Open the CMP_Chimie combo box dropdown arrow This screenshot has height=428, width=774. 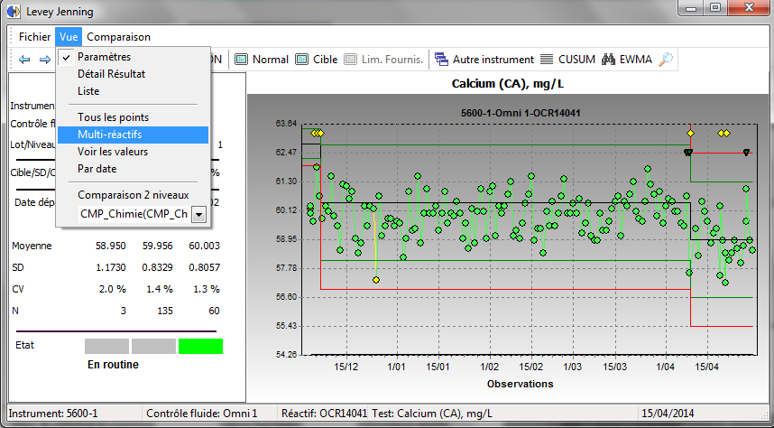click(x=199, y=215)
